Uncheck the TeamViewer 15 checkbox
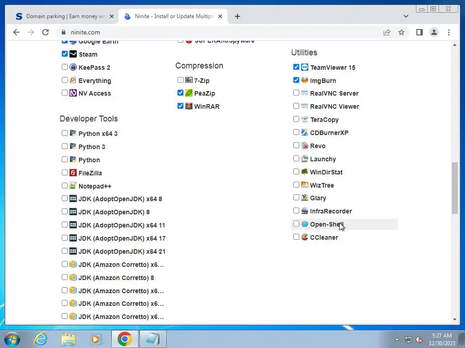This screenshot has width=465, height=348. [296, 67]
